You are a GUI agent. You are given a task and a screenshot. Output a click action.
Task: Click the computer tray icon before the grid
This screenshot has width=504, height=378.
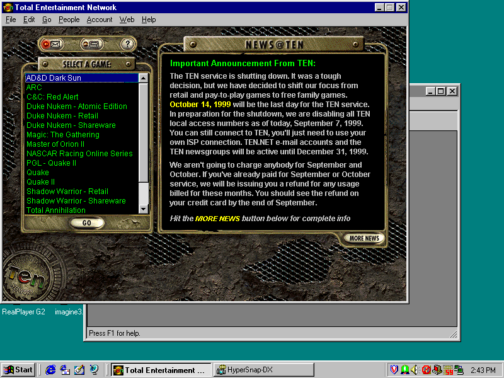pyautogui.click(x=437, y=370)
